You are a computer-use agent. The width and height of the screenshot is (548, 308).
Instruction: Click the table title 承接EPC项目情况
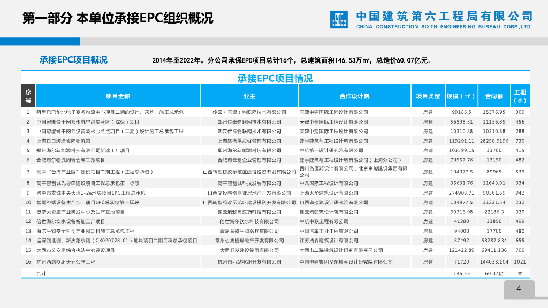pyautogui.click(x=275, y=79)
